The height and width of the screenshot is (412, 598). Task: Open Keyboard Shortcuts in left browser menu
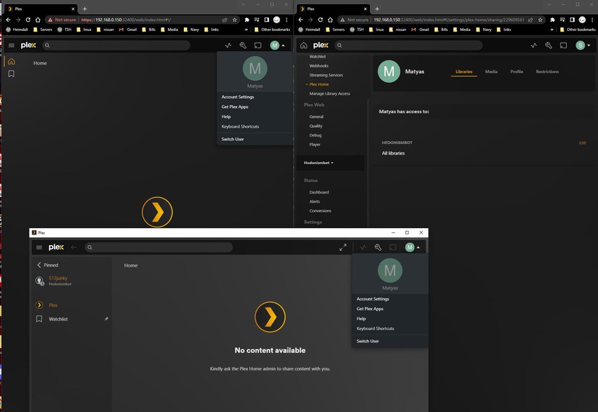tap(240, 126)
